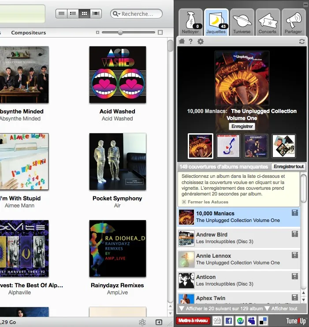Click Mettre à niveau button
This screenshot has height=327, width=309.
point(193,320)
